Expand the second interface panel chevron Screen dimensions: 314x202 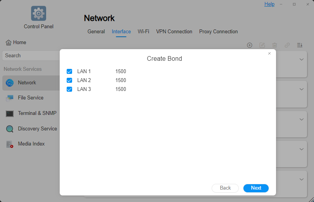click(x=302, y=89)
